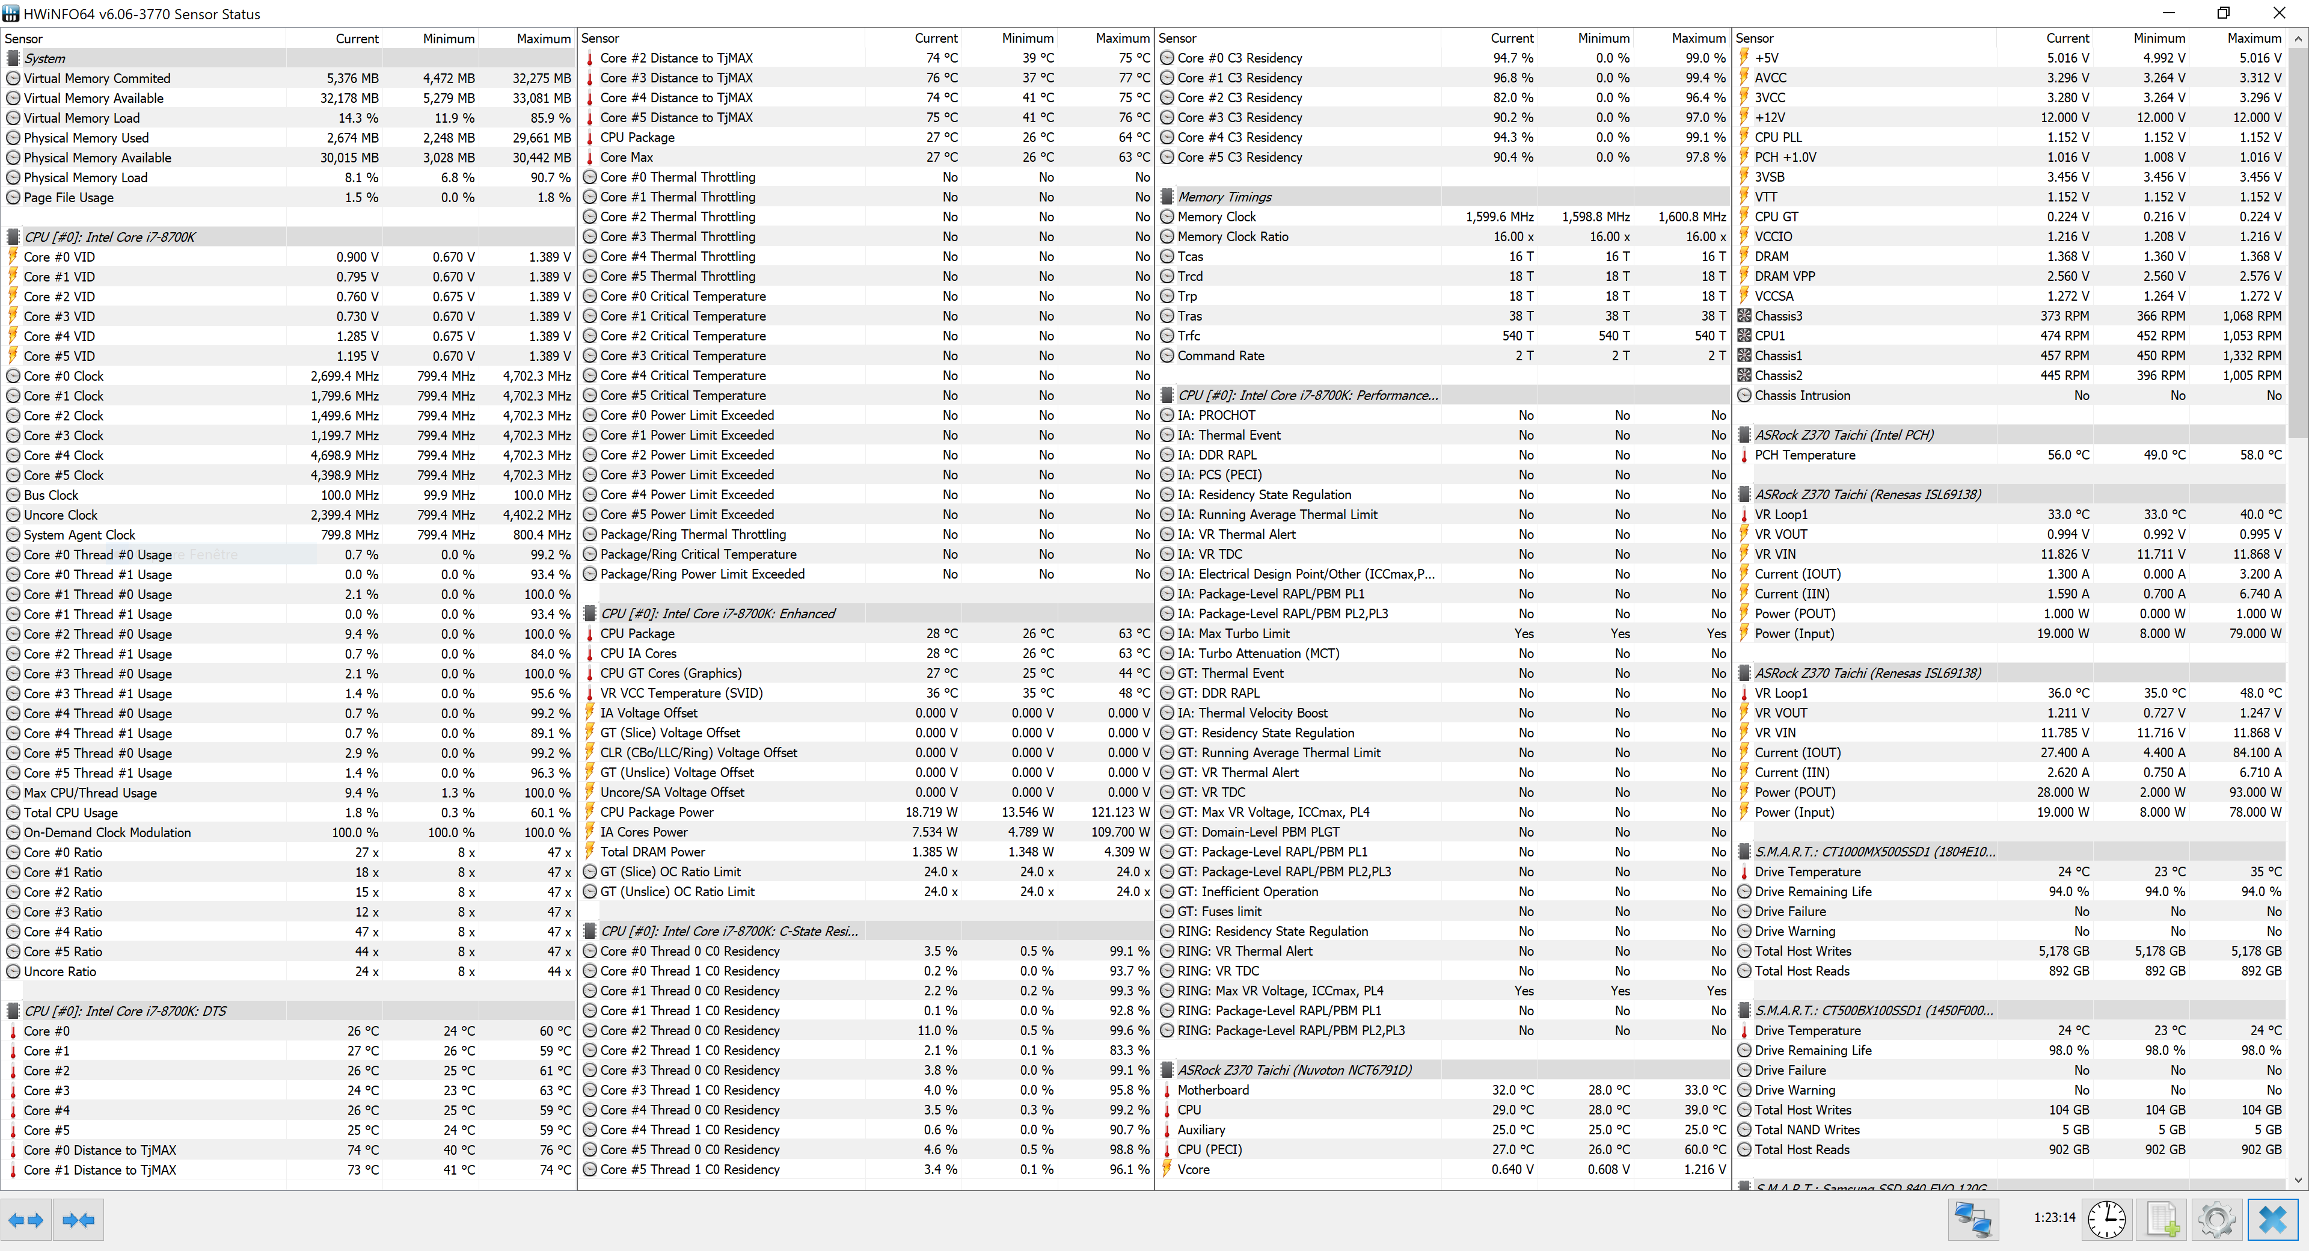
Task: Click the HWiNFO64 title bar app icon
Action: coord(11,14)
